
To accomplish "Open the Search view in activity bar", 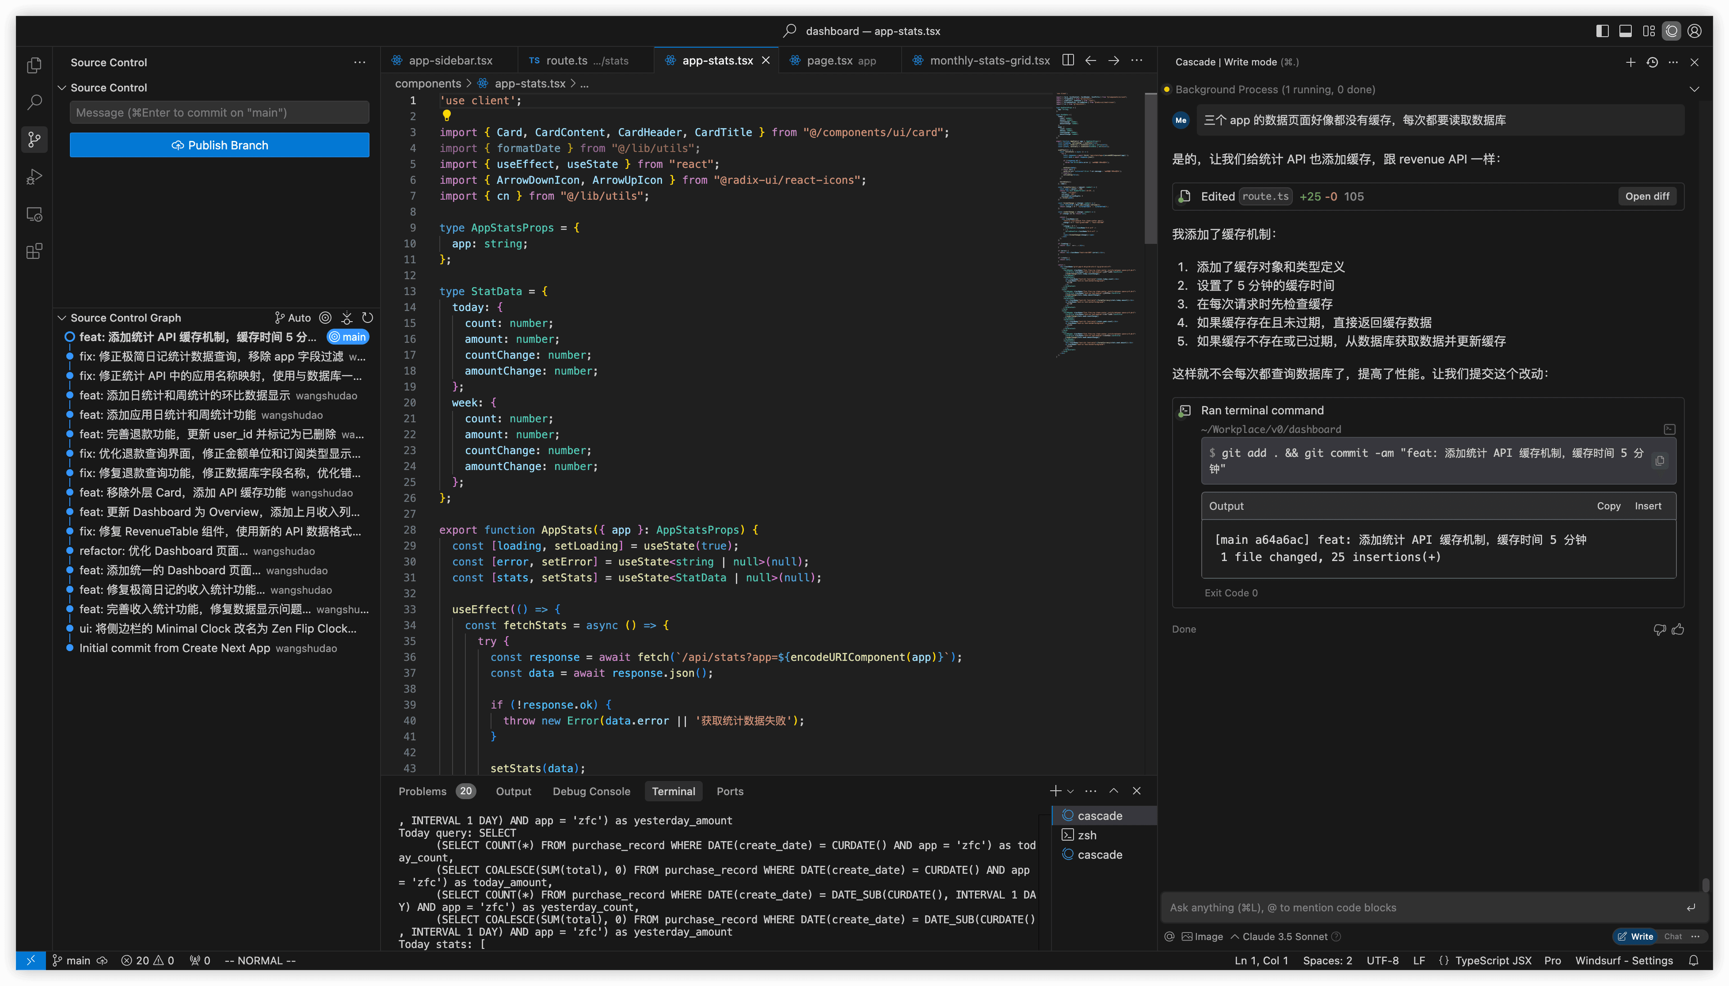I will pyautogui.click(x=34, y=102).
